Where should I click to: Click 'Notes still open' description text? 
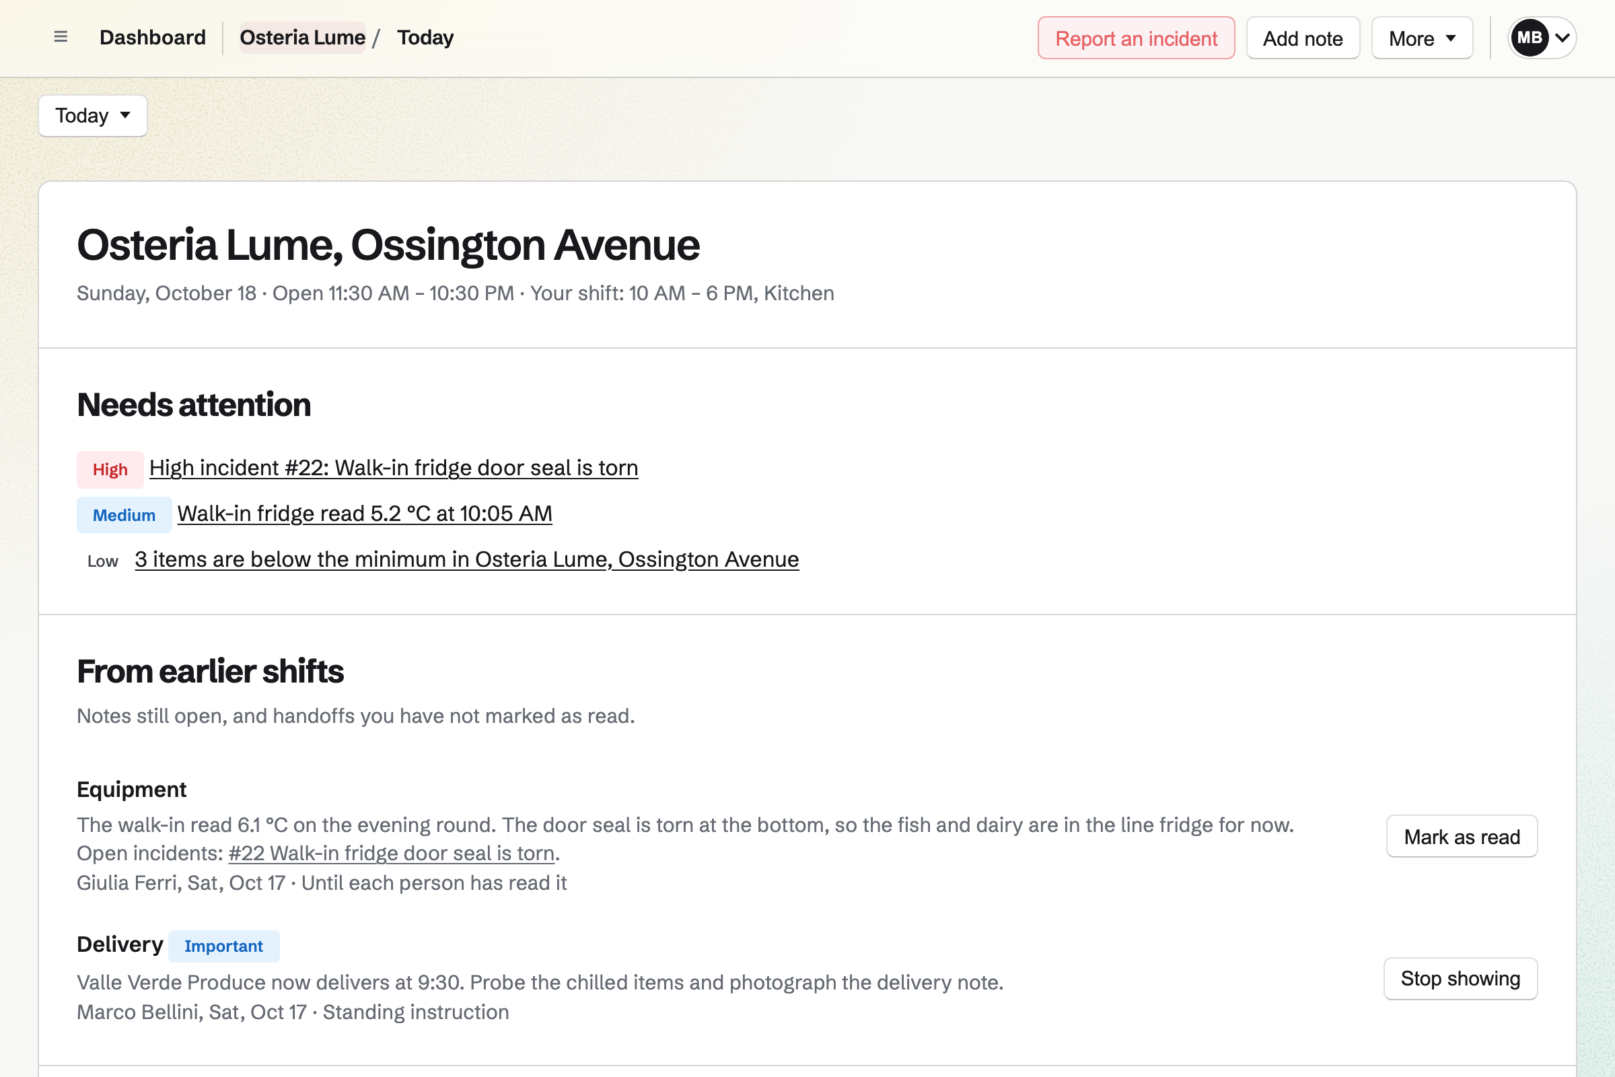[356, 716]
